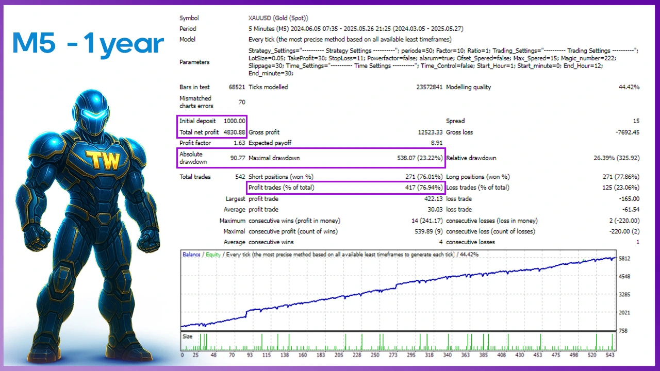The image size is (660, 371).
Task: Click the gross loss value "-7692.45"
Action: tap(628, 132)
